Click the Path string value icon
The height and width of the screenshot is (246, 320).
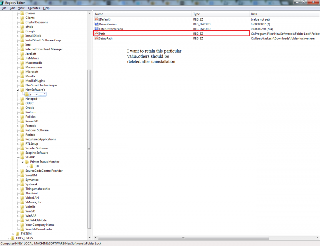(97, 34)
